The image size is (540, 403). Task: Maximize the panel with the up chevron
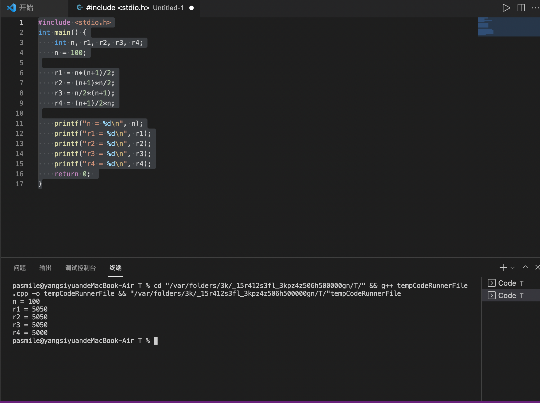click(525, 267)
